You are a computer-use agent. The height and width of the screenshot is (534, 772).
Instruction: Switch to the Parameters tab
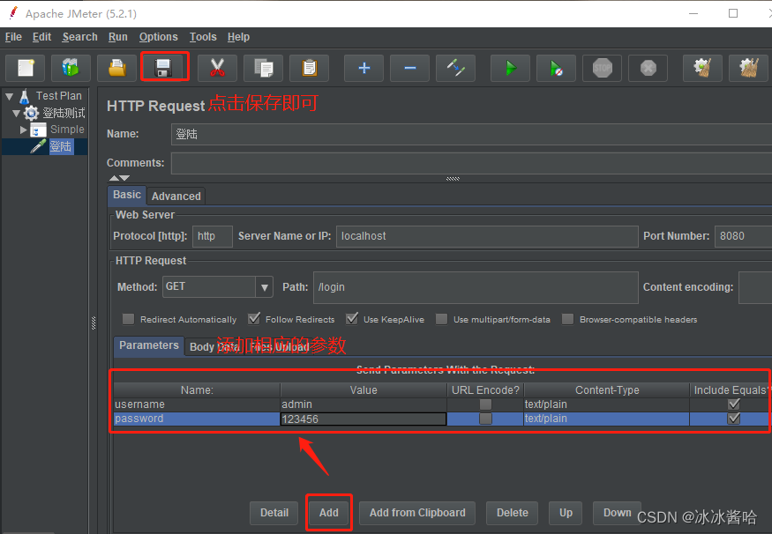pos(149,345)
